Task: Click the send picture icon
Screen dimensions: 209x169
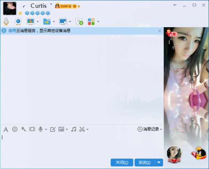Action: click(61, 129)
